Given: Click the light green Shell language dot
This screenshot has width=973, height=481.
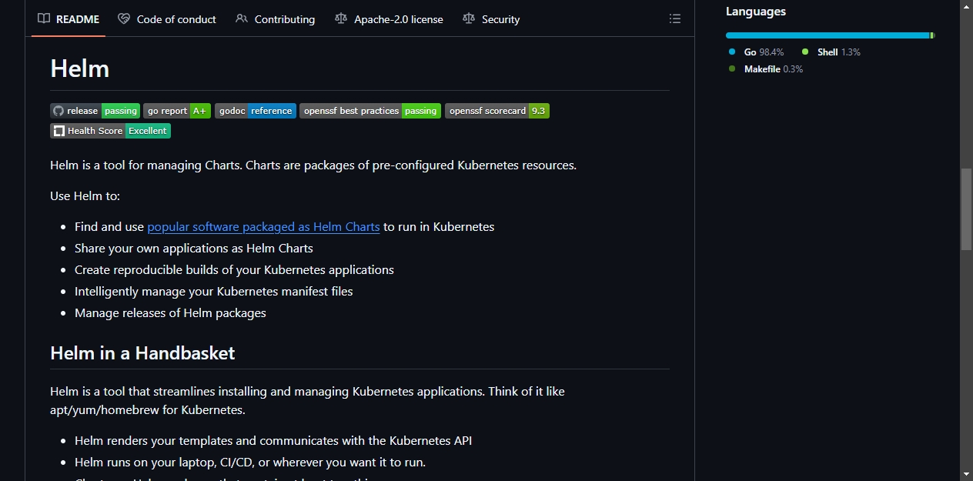Looking at the screenshot, I should pos(805,52).
